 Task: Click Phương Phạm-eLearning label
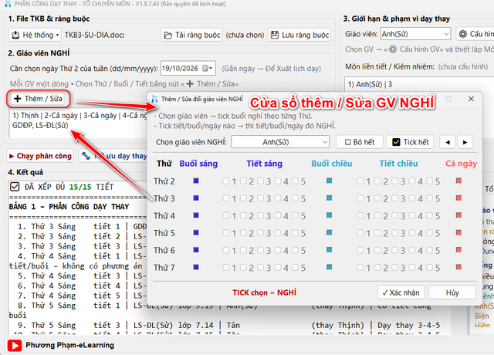click(70, 345)
